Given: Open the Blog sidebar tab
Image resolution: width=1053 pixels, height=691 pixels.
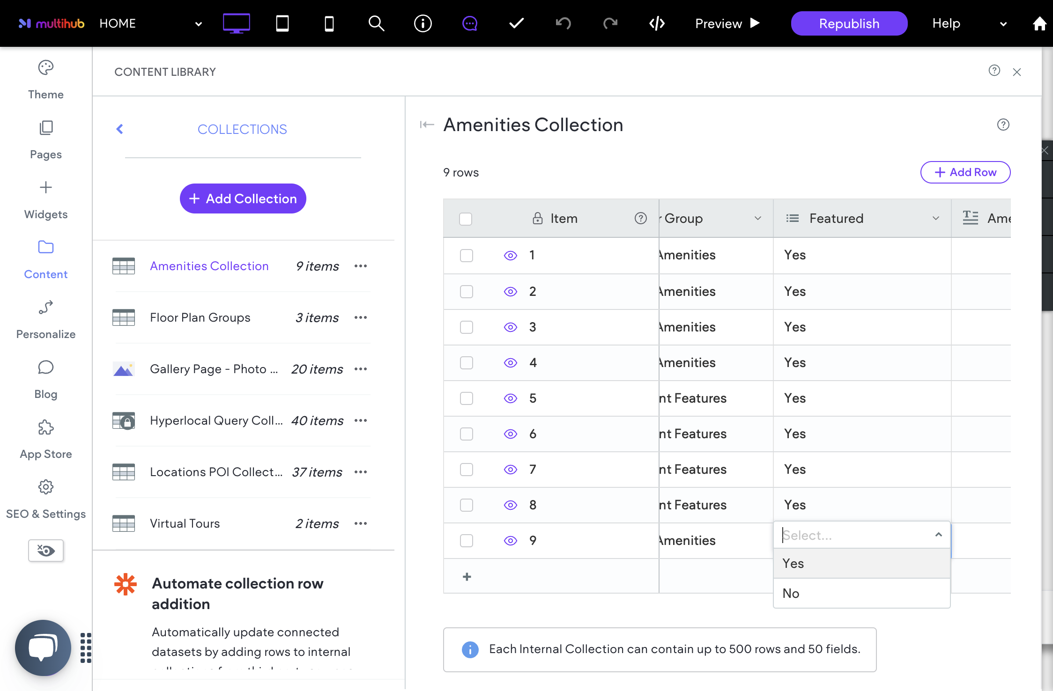Looking at the screenshot, I should point(46,380).
